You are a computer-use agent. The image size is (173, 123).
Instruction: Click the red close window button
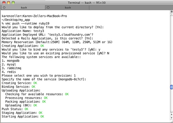point(4,2)
